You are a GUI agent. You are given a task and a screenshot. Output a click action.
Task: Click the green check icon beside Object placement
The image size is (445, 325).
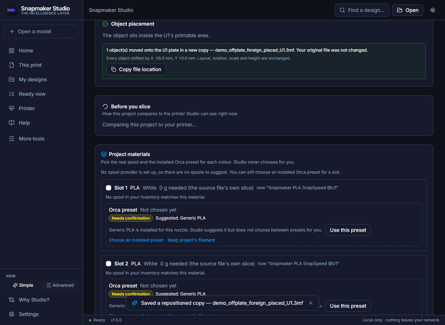(105, 24)
